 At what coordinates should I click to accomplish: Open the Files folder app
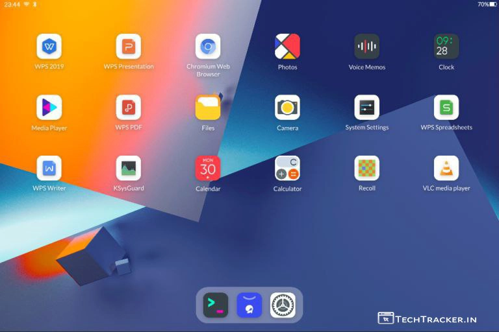pos(208,108)
